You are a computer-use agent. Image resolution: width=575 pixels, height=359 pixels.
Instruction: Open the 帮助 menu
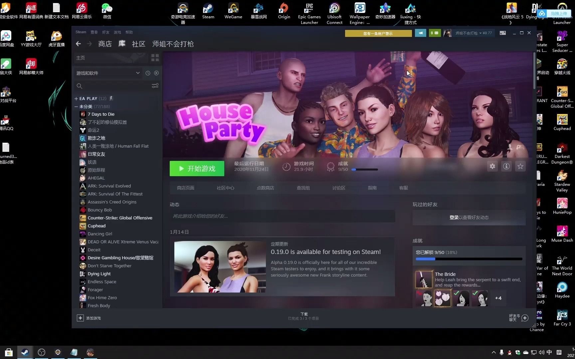129,32
